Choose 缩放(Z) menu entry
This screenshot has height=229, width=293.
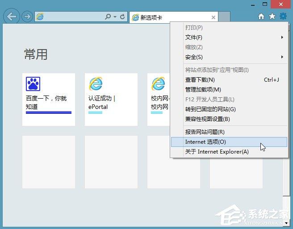tap(229, 47)
